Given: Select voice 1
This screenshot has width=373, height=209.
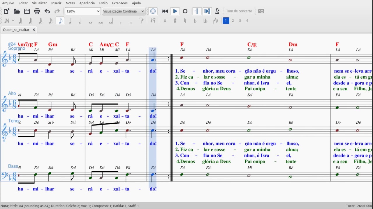Looking at the screenshot, I should pos(226,21).
